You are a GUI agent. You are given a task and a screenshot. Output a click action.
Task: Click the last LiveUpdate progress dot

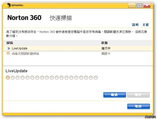click(96, 78)
